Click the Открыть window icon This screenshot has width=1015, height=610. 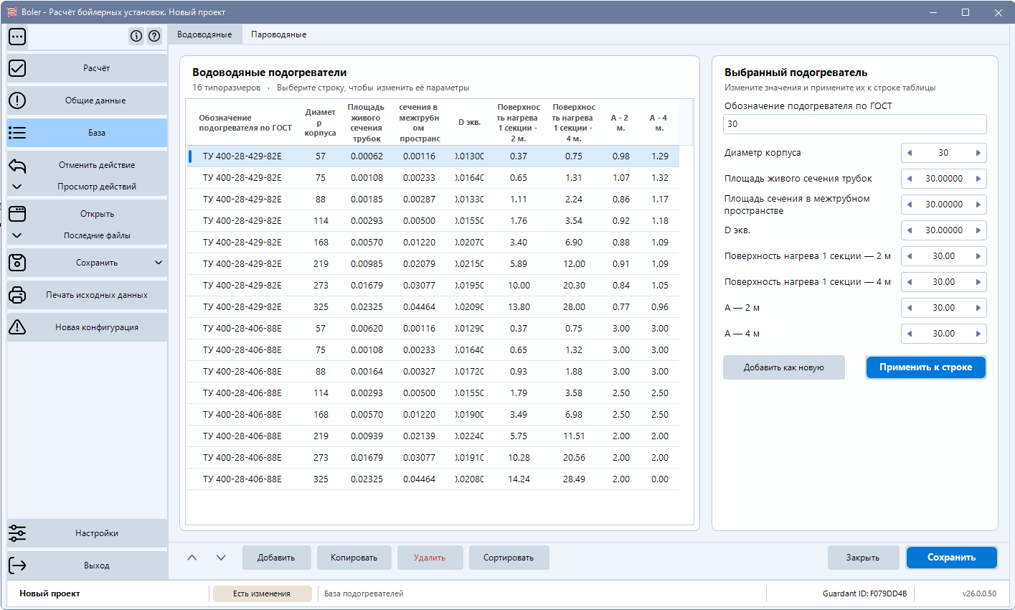pos(17,214)
